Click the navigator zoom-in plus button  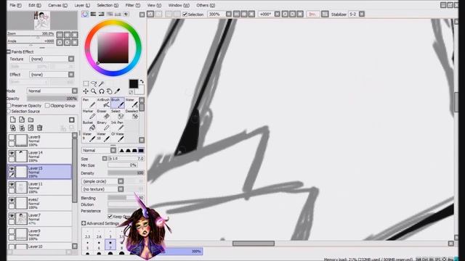pos(68,35)
